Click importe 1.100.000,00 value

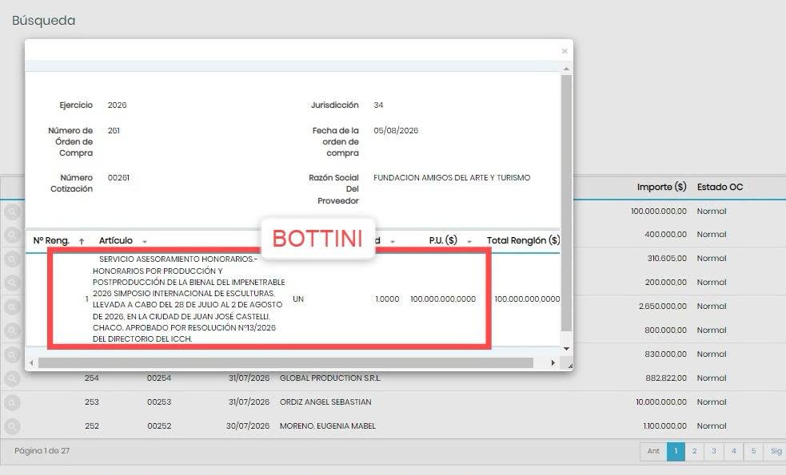click(x=664, y=426)
